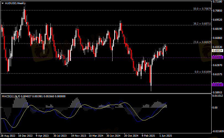Click the purple 0.64000 level price tag
This screenshot has height=138, width=224.
point(217,57)
